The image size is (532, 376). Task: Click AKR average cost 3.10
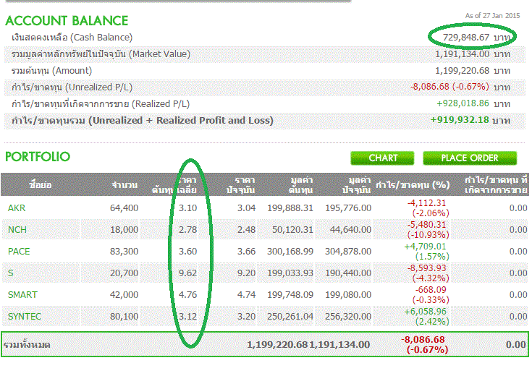187,208
